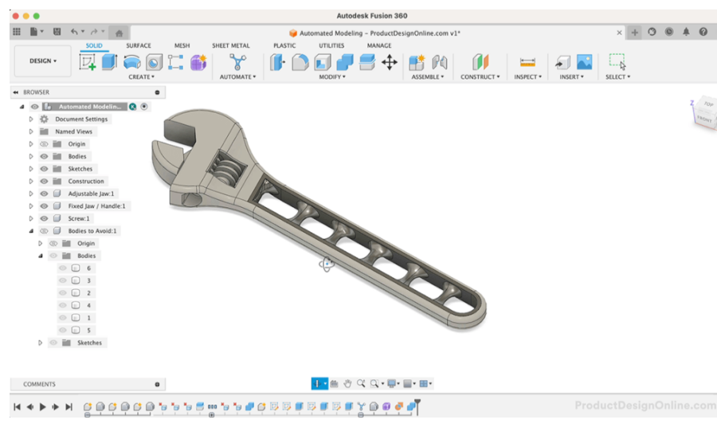Open the notifications bell

(x=686, y=32)
